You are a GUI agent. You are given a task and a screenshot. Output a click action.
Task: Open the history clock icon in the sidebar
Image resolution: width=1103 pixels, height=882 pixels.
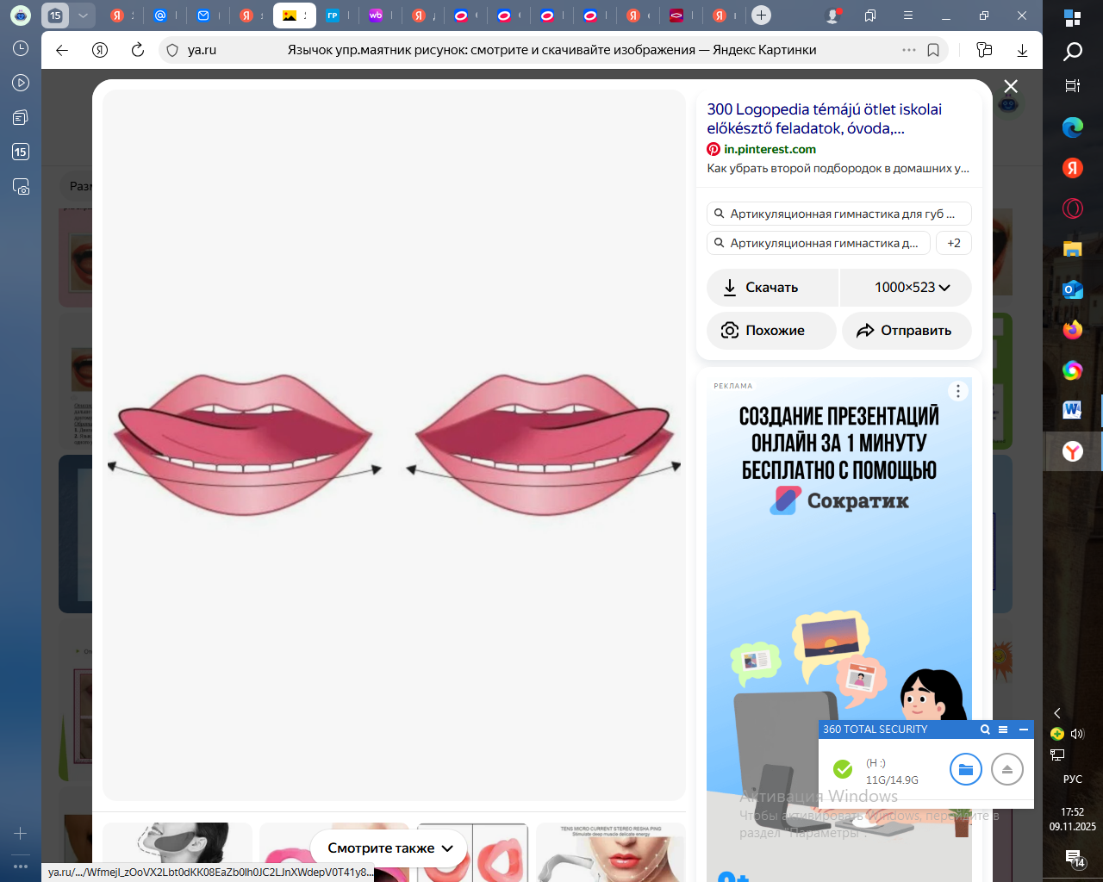pyautogui.click(x=21, y=49)
